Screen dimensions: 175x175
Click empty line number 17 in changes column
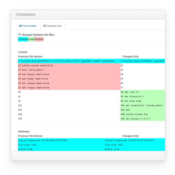122,88
